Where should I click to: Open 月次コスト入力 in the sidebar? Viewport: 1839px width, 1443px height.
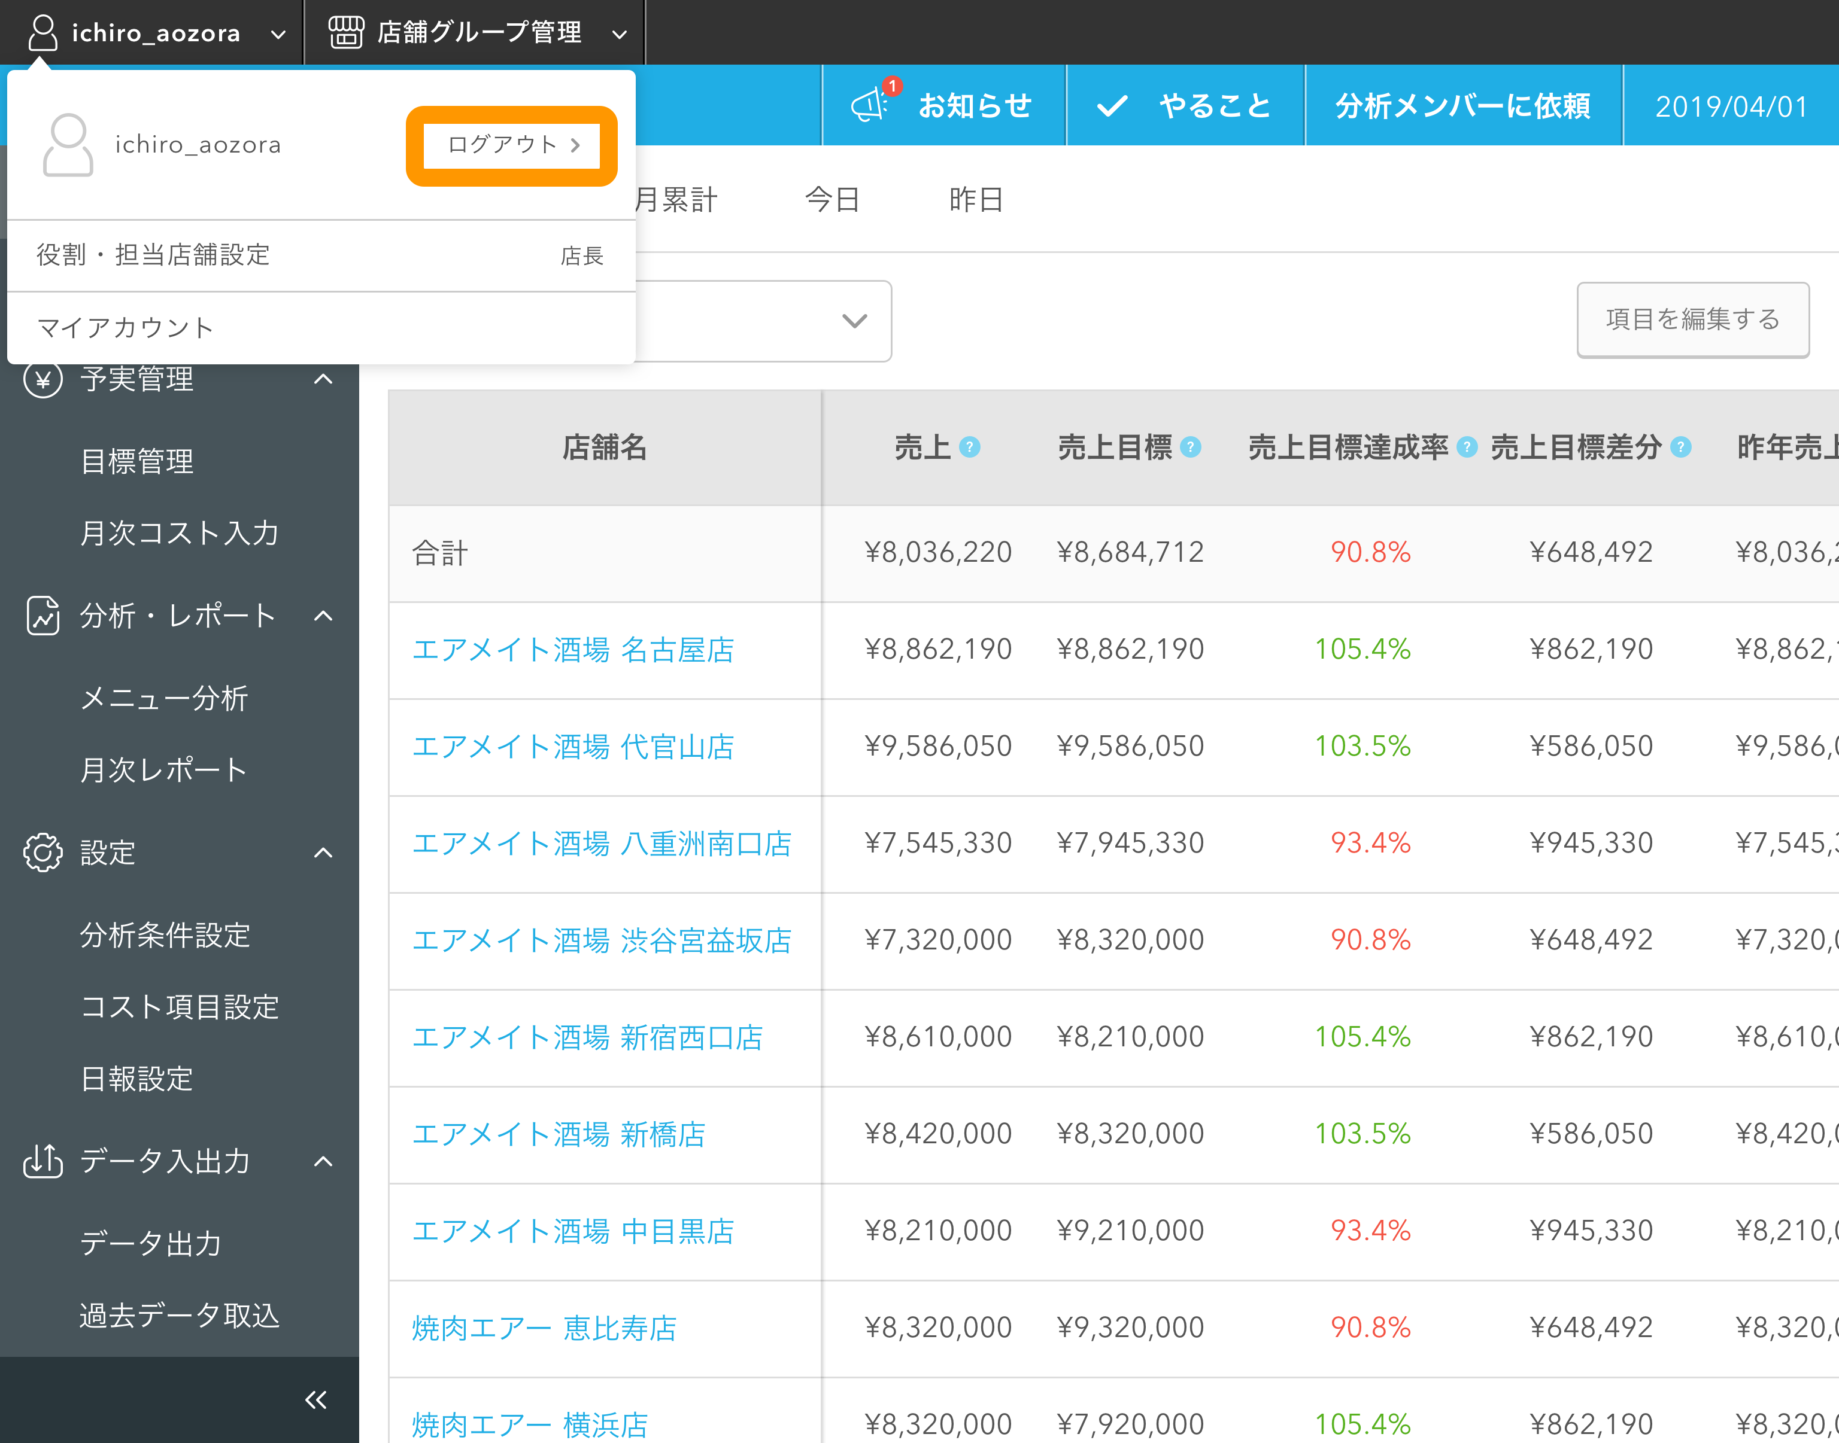coord(179,533)
